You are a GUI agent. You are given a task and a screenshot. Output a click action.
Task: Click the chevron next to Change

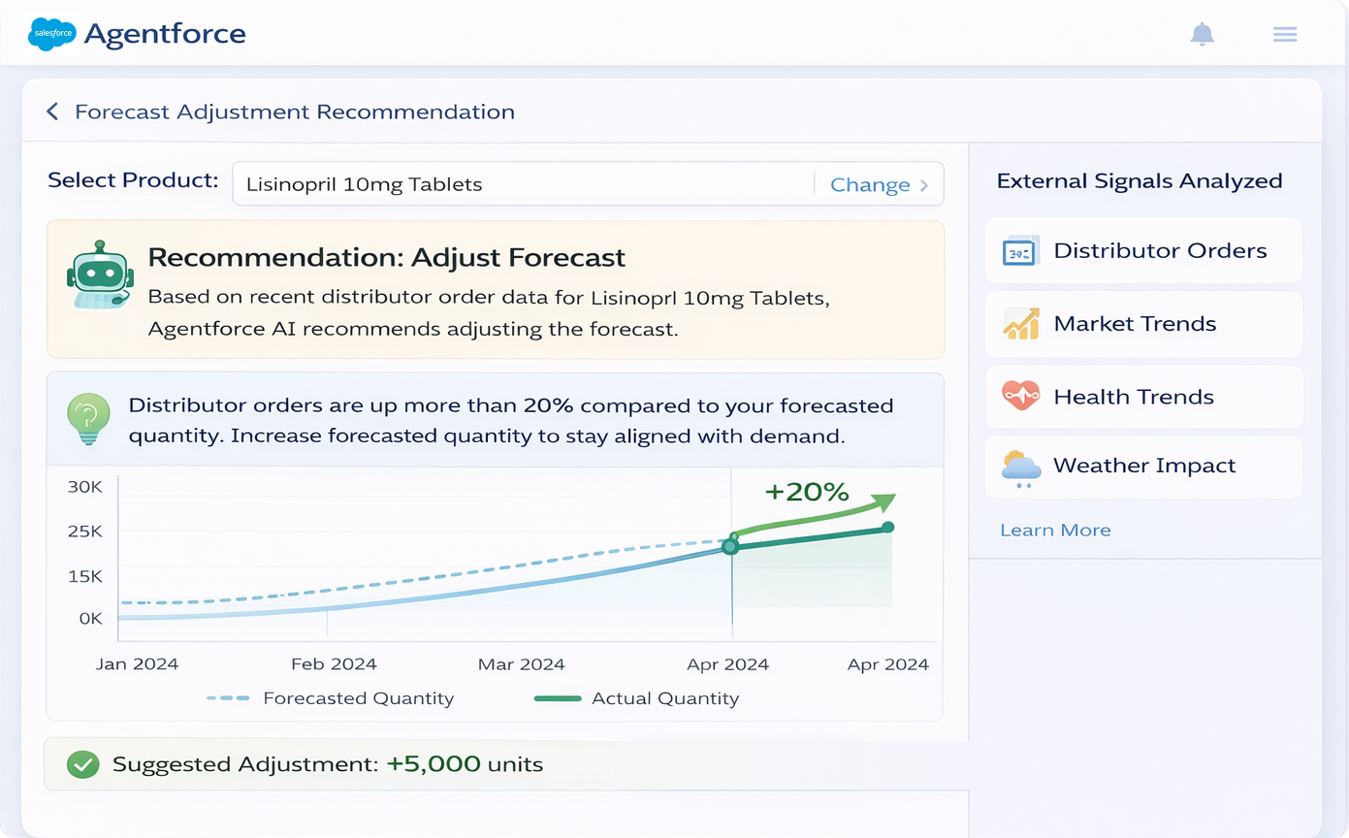(924, 185)
